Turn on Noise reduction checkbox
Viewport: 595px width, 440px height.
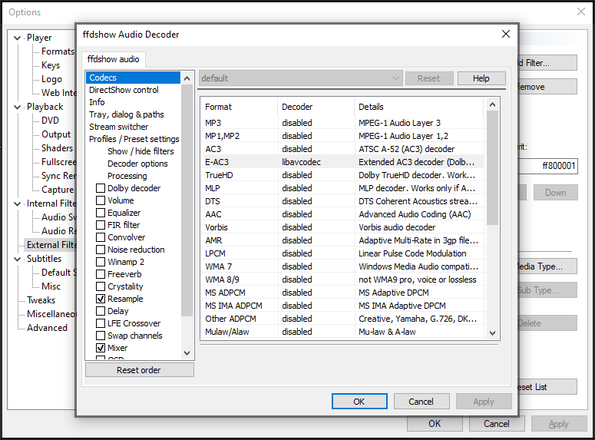coord(101,250)
